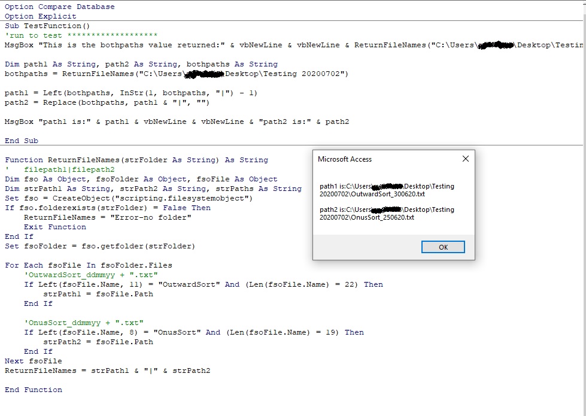Viewport: 586px width, 416px height.
Task: Click the 'Option Compare Database' line
Action: pyautogui.click(x=60, y=7)
